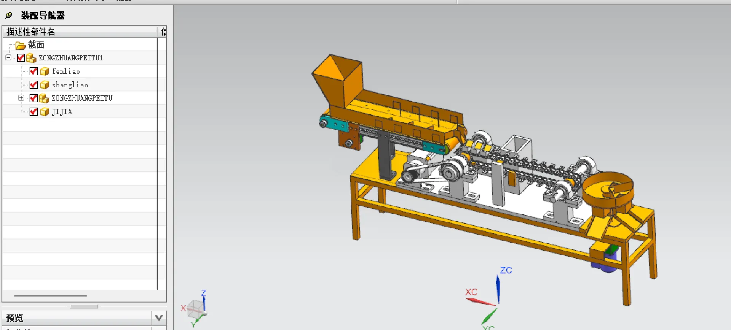Viewport: 731px width, 330px height.
Task: Uncheck the ZONGZHUANGPEITU1 root checkbox
Action: (21, 58)
